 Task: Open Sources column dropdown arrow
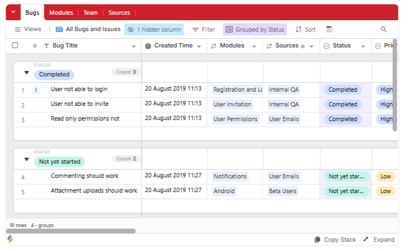click(311, 46)
